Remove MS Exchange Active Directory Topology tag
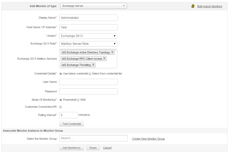The width and height of the screenshot is (230, 153). tap(112, 52)
